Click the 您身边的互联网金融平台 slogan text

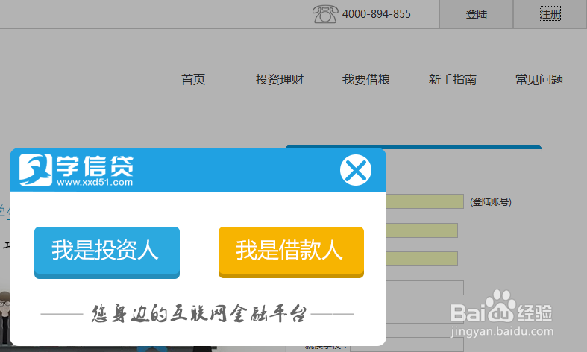tap(199, 314)
